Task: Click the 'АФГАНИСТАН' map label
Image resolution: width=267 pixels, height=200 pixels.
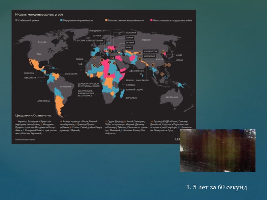Action: coord(137,71)
